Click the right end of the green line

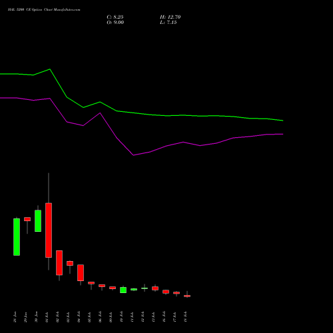[283, 121]
